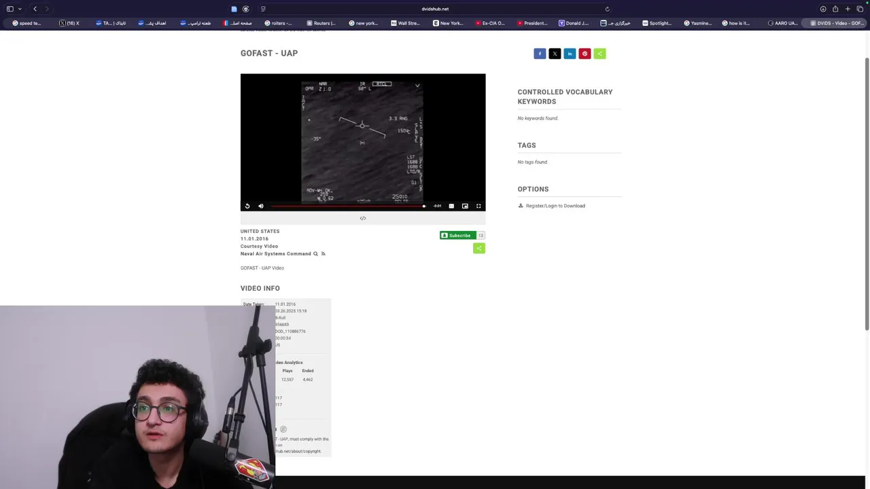Pin the video on Pinterest

click(x=585, y=54)
